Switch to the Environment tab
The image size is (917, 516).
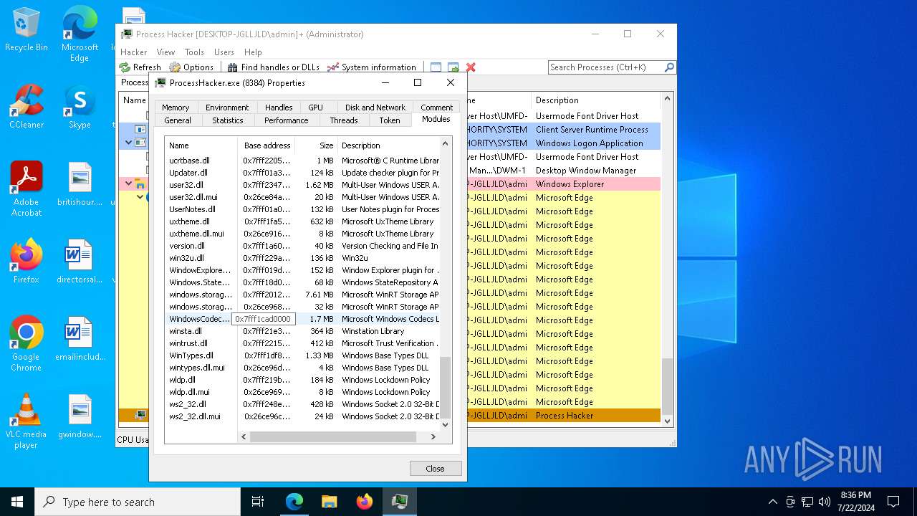pos(227,107)
